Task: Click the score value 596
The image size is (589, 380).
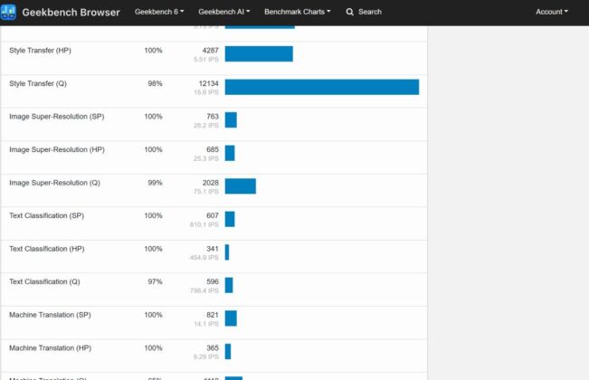Action: click(x=213, y=281)
